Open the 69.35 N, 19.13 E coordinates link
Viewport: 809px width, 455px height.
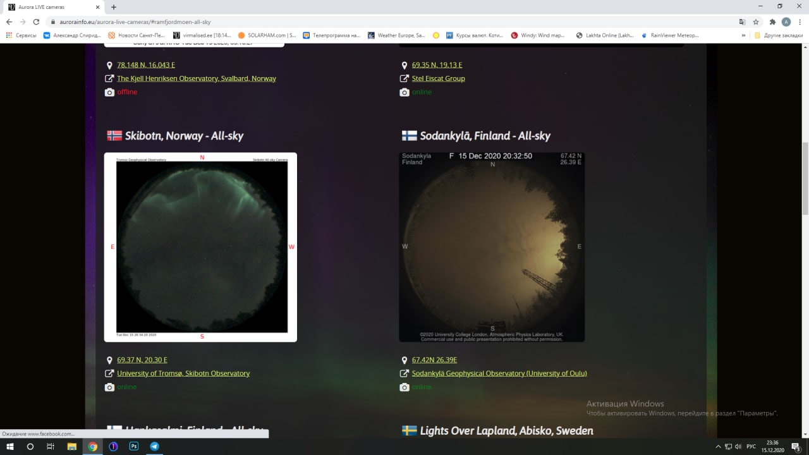coord(437,65)
